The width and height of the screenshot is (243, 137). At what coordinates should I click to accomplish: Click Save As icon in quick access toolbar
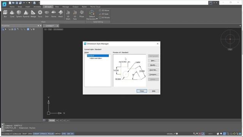[20, 3]
